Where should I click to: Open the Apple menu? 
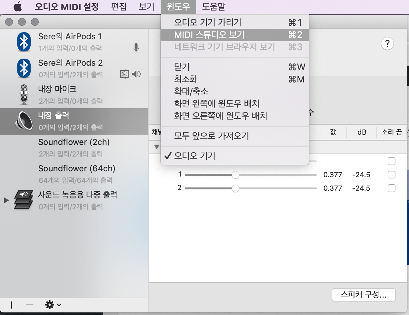coord(18,6)
